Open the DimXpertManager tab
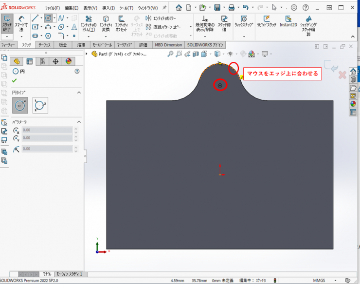This screenshot has width=360, height=284. click(x=55, y=61)
